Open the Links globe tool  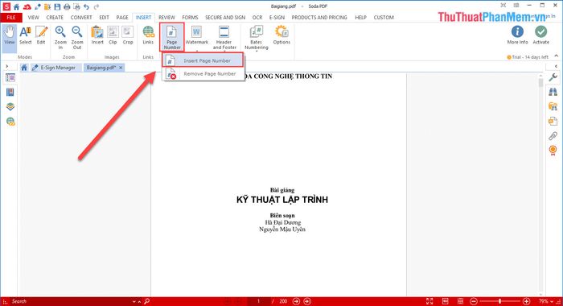pyautogui.click(x=148, y=35)
